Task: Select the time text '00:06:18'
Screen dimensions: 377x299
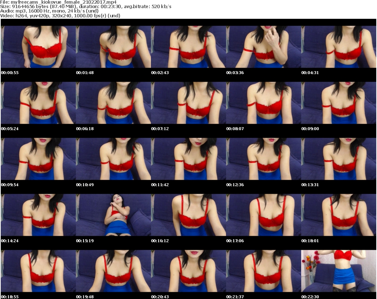Action: [x=85, y=129]
